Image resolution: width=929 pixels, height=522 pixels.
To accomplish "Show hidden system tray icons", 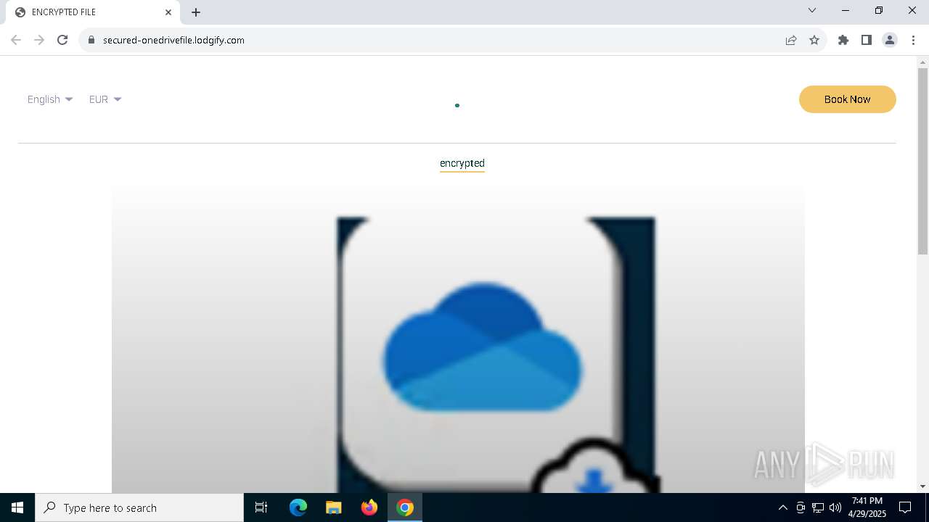I will pyautogui.click(x=782, y=507).
